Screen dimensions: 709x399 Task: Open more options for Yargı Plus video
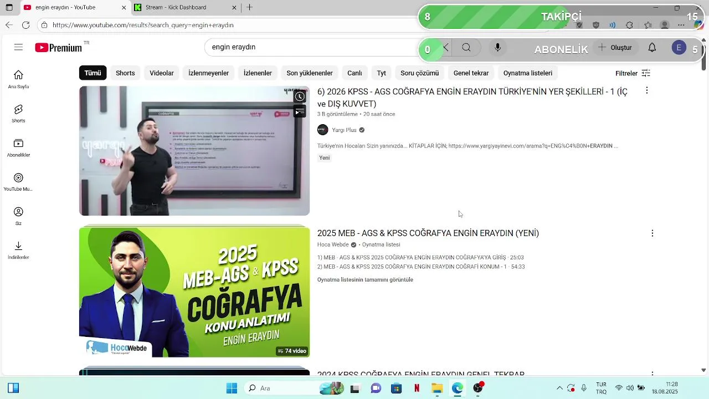646,91
